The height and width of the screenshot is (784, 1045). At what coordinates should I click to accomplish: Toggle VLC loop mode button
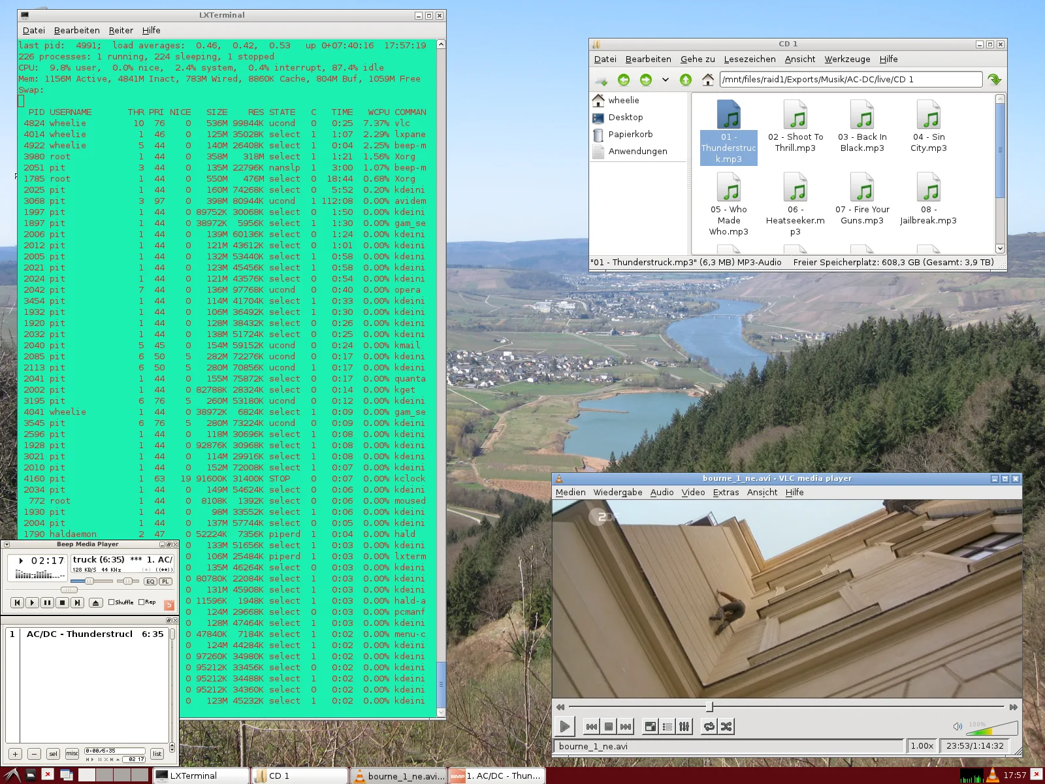(x=709, y=727)
